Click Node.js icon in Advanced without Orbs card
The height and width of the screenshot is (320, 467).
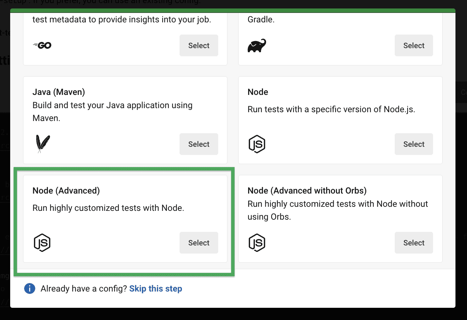pos(257,243)
